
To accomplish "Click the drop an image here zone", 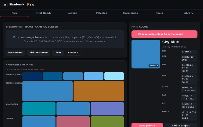I will (65, 39).
